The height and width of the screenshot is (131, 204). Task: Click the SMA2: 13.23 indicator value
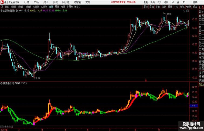coord(21,83)
